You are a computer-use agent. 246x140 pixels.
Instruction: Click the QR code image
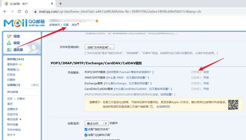pos(233,104)
